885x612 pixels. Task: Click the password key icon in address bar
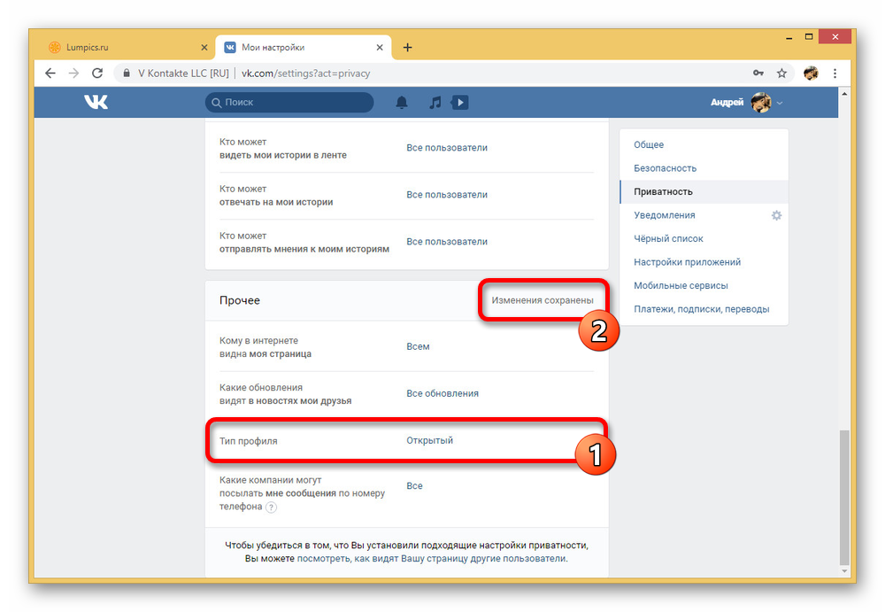pos(758,74)
